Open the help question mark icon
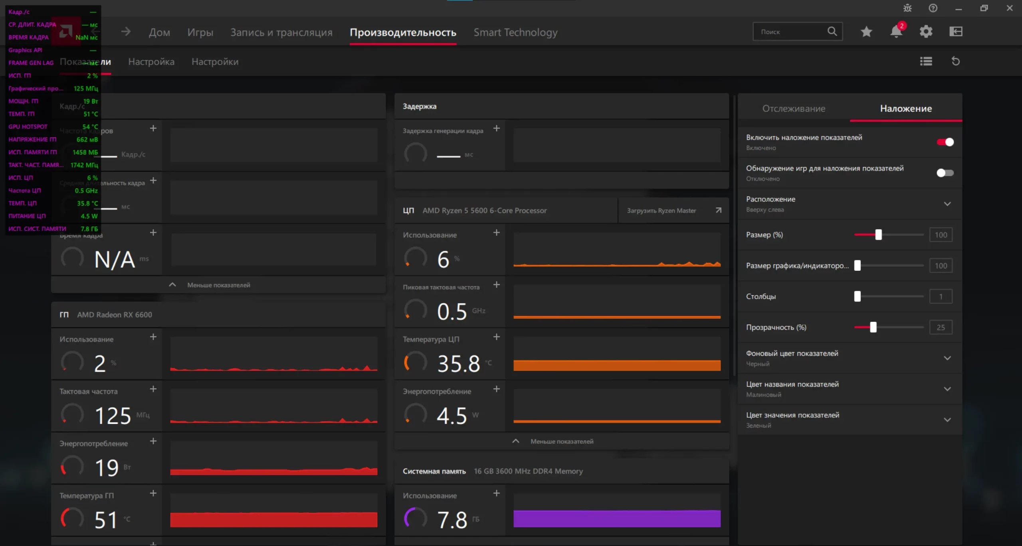1022x546 pixels. pos(933,8)
